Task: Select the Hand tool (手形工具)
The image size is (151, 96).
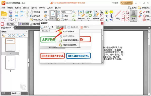Action: [x=35, y=12]
